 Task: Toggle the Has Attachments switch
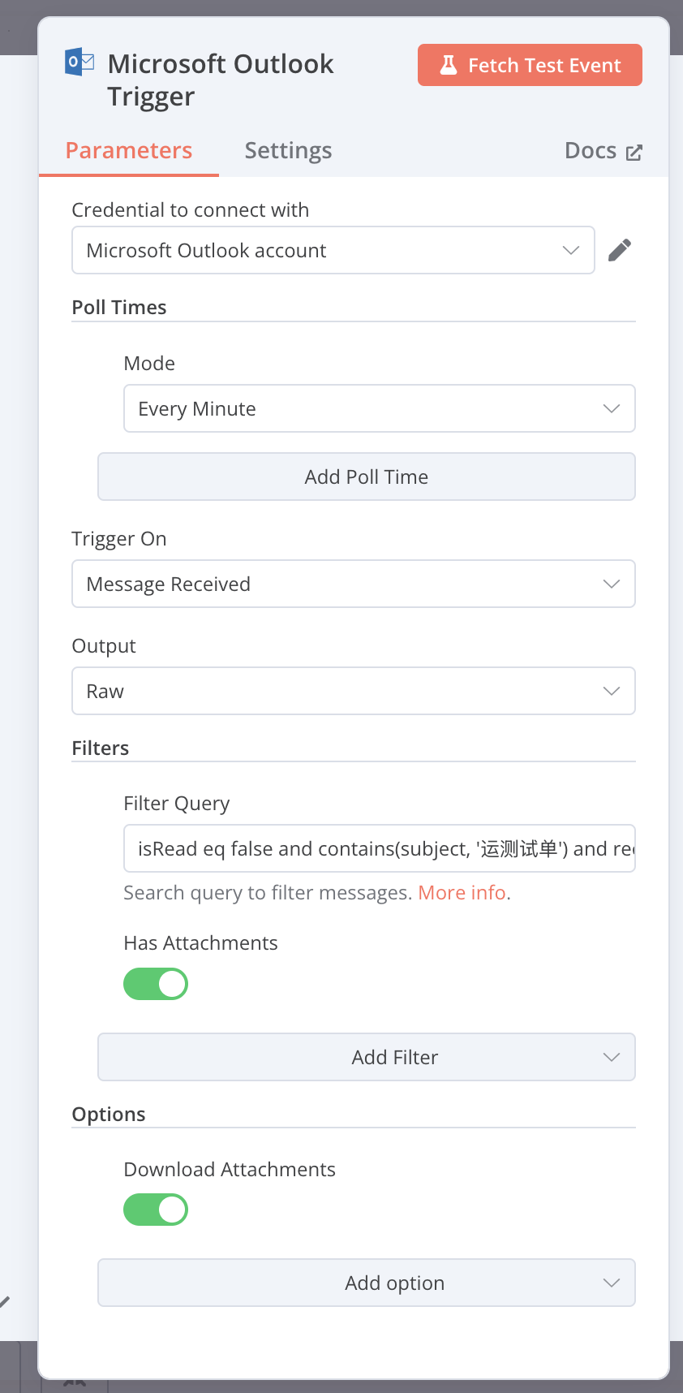(x=156, y=984)
